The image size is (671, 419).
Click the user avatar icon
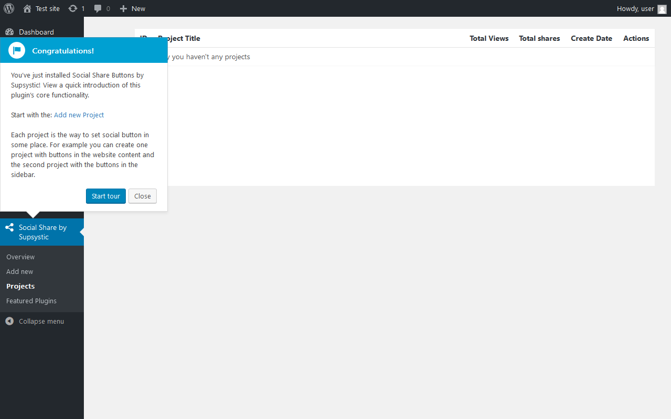point(662,9)
